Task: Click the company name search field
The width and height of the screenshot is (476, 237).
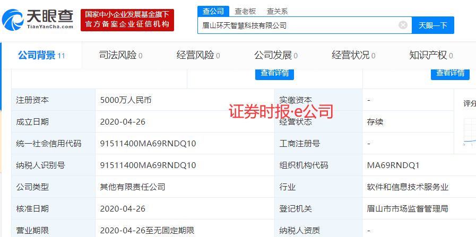Action: pyautogui.click(x=297, y=25)
